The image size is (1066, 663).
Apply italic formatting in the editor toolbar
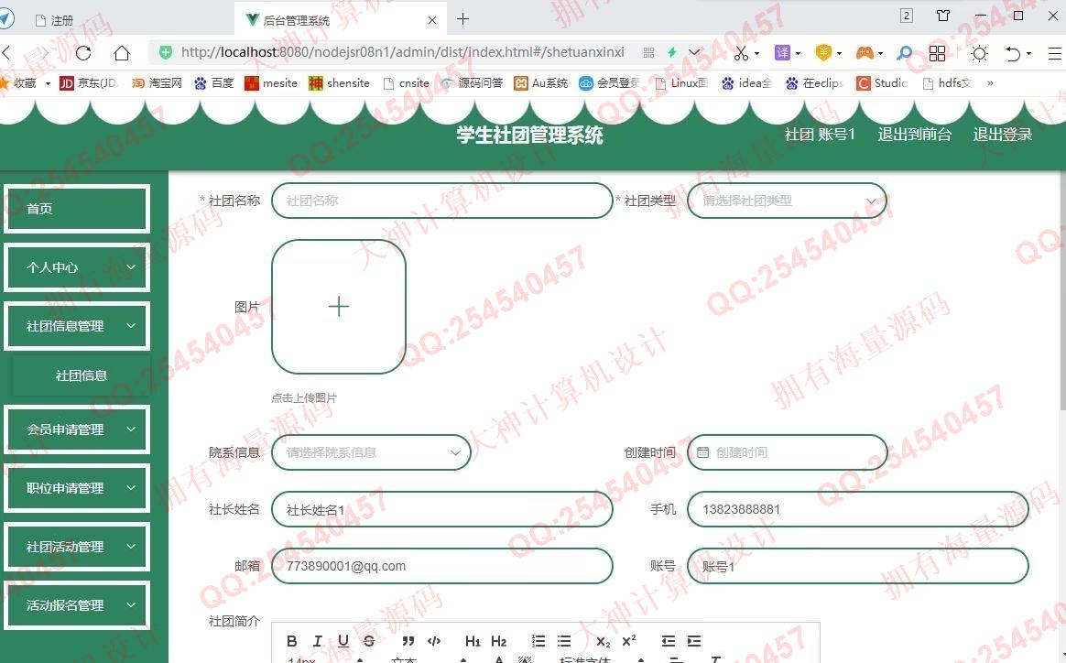point(318,640)
